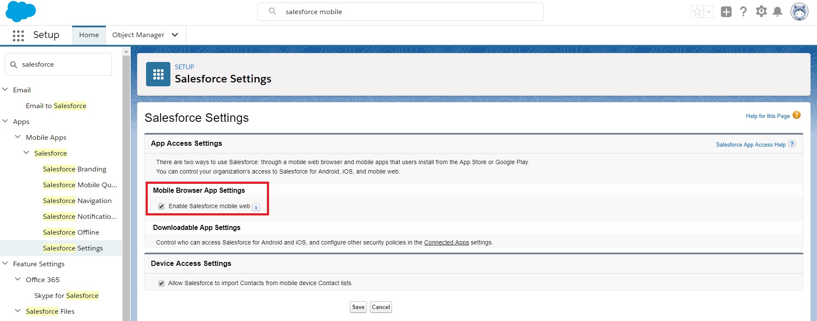Toggle Enable Salesforce mobile web checkbox
Viewport: 817px width, 321px height.
tap(161, 206)
